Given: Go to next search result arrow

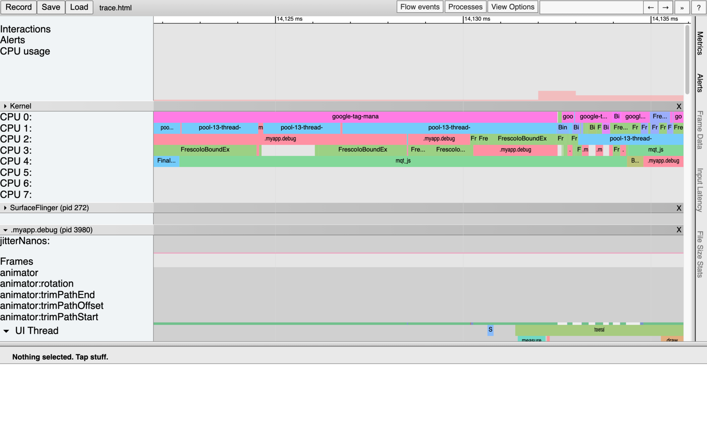Looking at the screenshot, I should [666, 7].
